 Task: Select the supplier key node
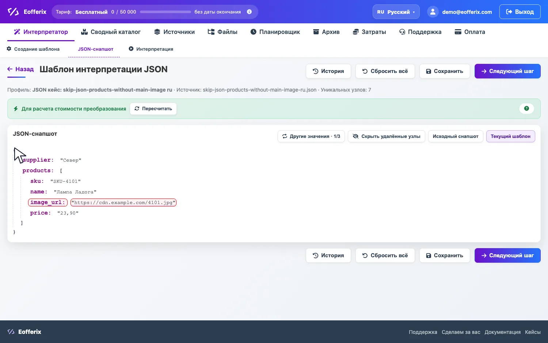pos(38,160)
